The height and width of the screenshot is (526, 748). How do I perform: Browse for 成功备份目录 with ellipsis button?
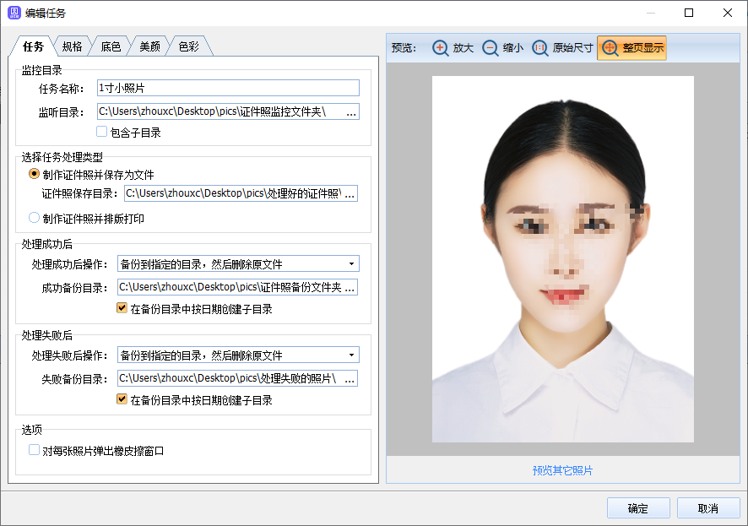click(350, 288)
